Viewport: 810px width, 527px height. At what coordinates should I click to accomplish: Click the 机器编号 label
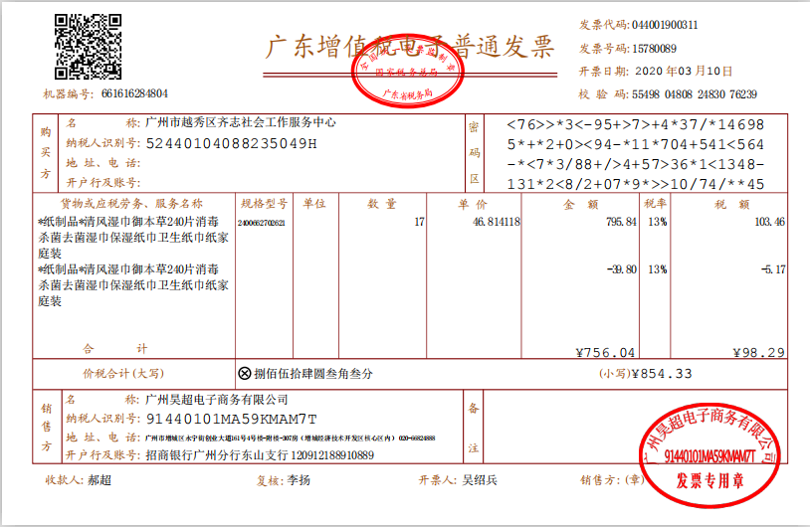click(x=69, y=93)
